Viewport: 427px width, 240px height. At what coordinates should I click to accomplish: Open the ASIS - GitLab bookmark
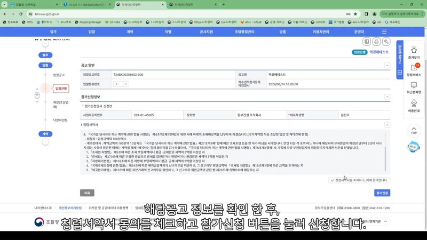[251, 22]
